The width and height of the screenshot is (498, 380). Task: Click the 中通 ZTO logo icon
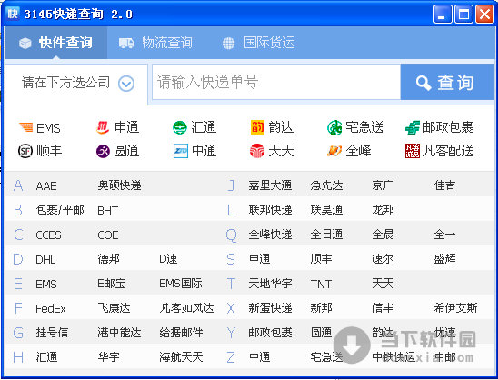(181, 151)
